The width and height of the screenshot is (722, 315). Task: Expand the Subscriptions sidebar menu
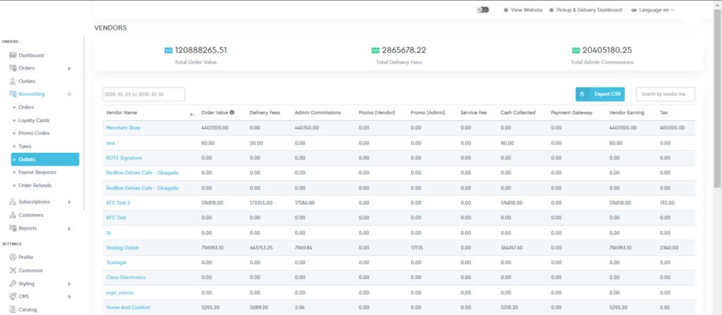click(x=68, y=202)
